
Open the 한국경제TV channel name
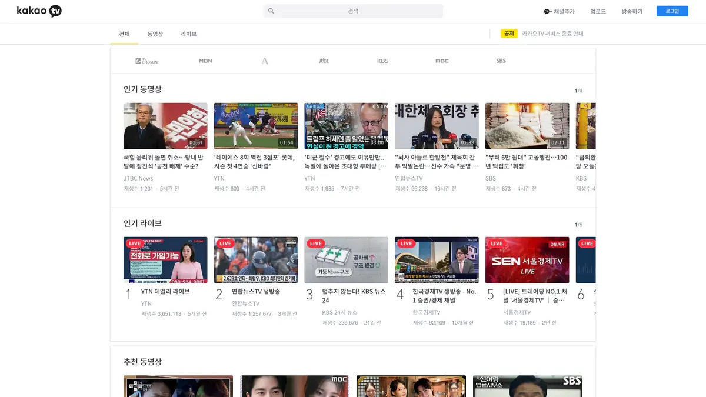(427, 312)
